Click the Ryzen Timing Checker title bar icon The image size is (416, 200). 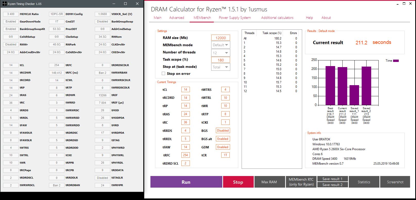[x=4, y=4]
